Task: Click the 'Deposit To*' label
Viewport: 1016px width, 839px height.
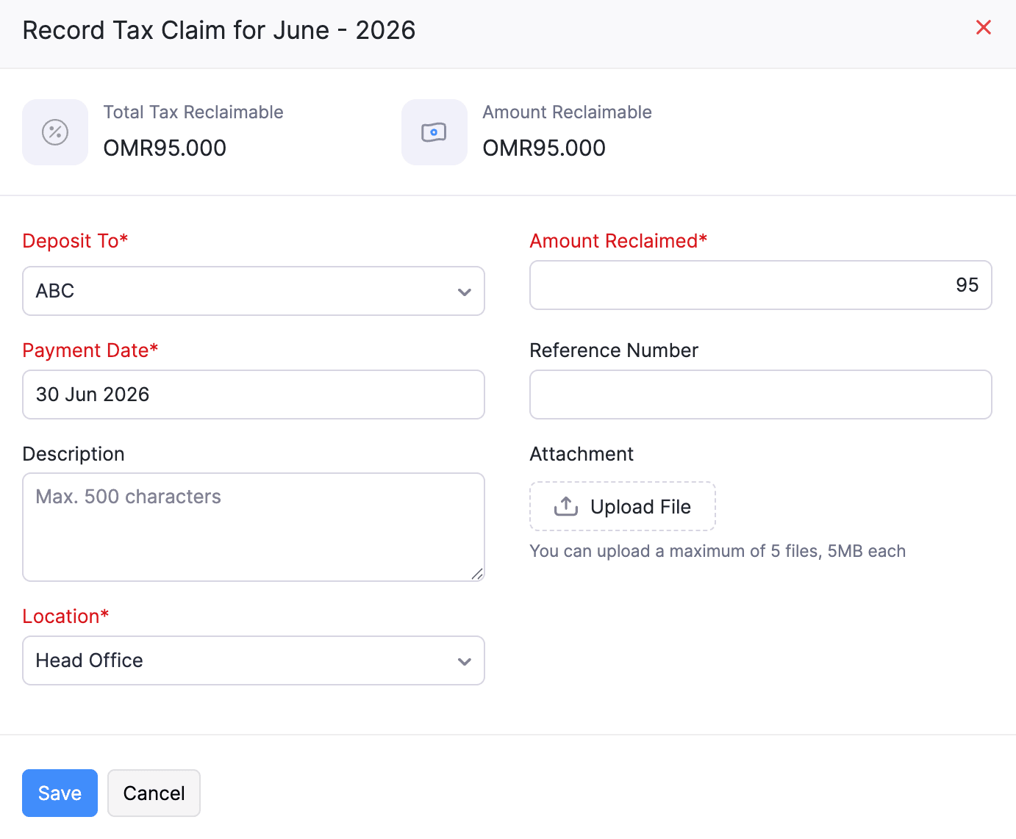Action: [x=76, y=241]
